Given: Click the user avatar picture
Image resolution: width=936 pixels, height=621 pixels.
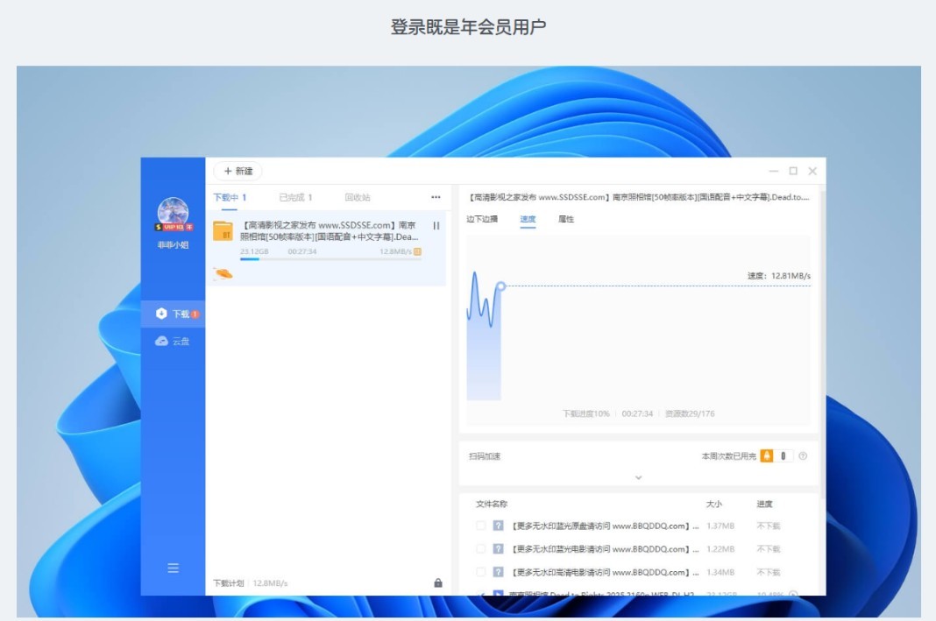Looking at the screenshot, I should pyautogui.click(x=174, y=212).
